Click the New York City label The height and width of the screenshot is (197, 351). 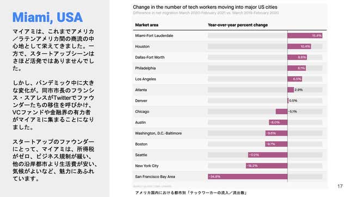(146, 166)
